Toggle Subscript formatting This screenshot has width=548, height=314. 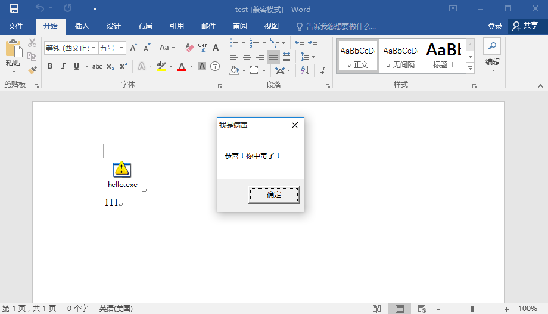click(110, 66)
